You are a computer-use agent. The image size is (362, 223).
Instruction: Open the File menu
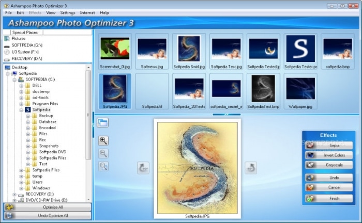(x=8, y=13)
